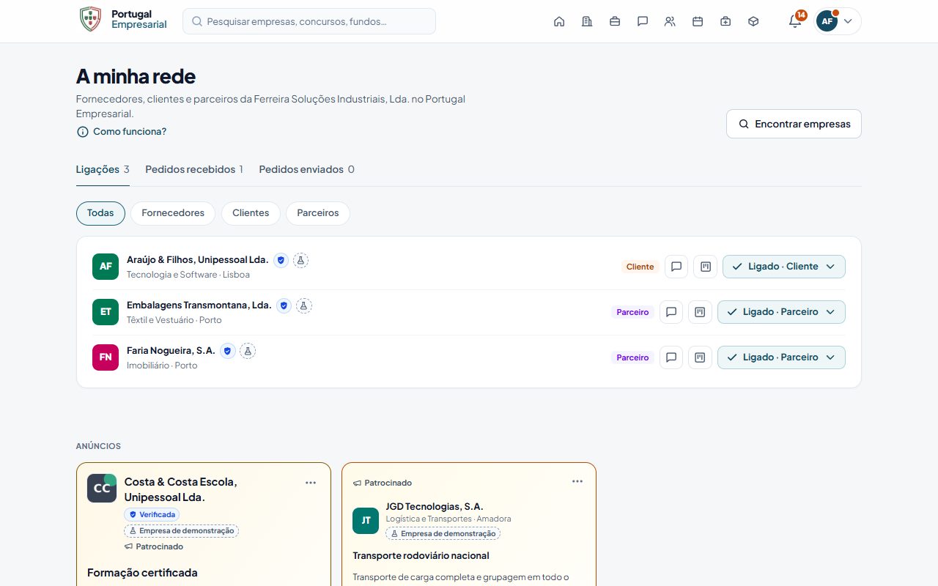Expand Ligado · Parceiro for Faria Nogueira
The width and height of the screenshot is (938, 586).
pyautogui.click(x=781, y=357)
